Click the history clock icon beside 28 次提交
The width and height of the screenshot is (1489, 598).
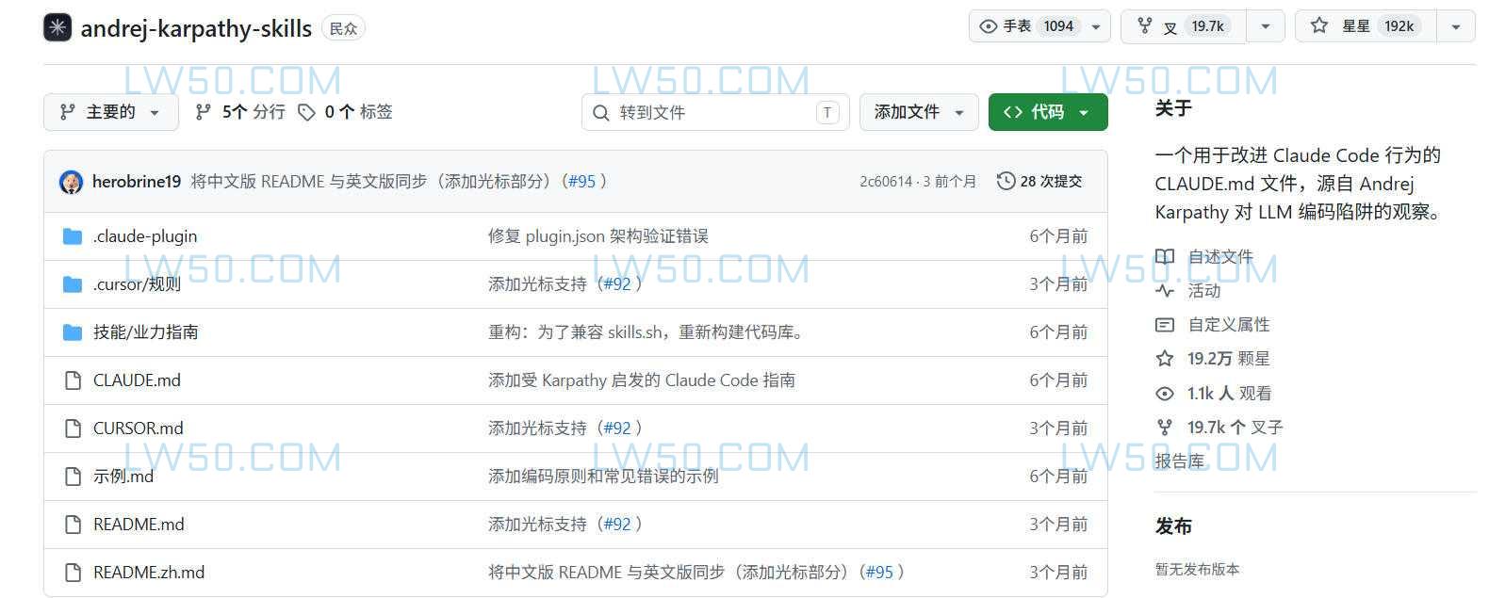click(1006, 181)
